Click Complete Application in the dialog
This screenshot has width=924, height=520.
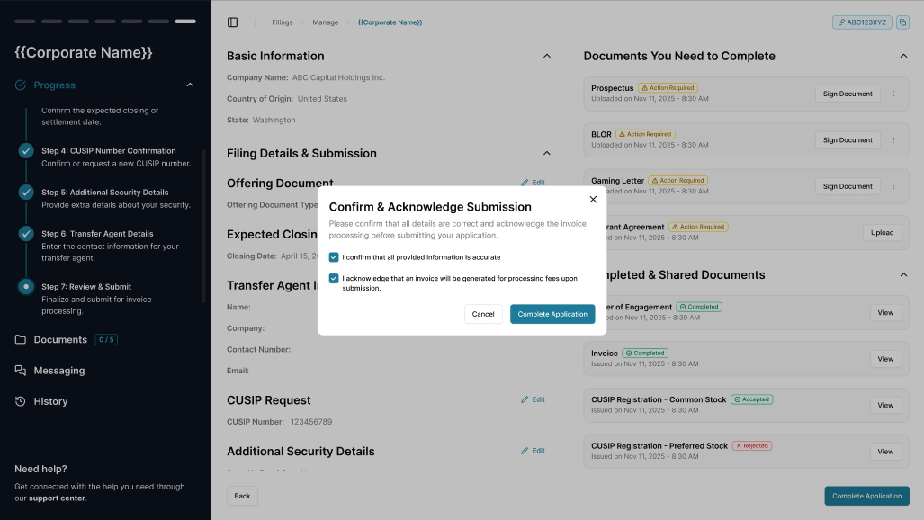(552, 314)
